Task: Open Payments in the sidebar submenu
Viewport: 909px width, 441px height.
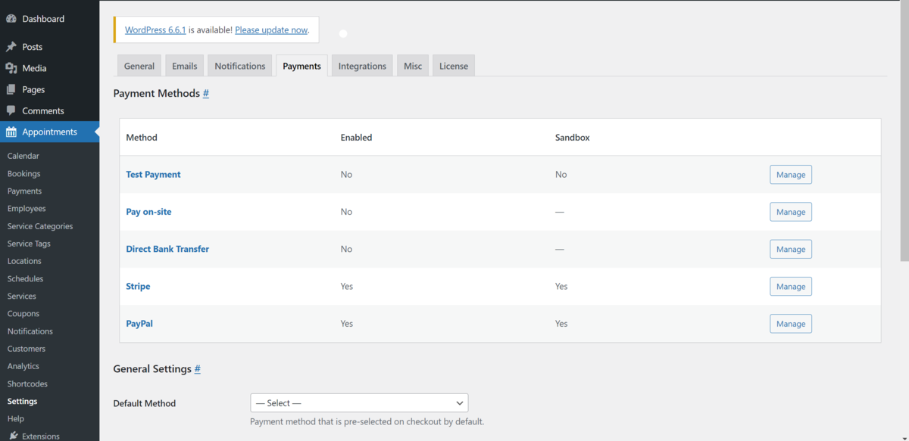Action: 25,191
